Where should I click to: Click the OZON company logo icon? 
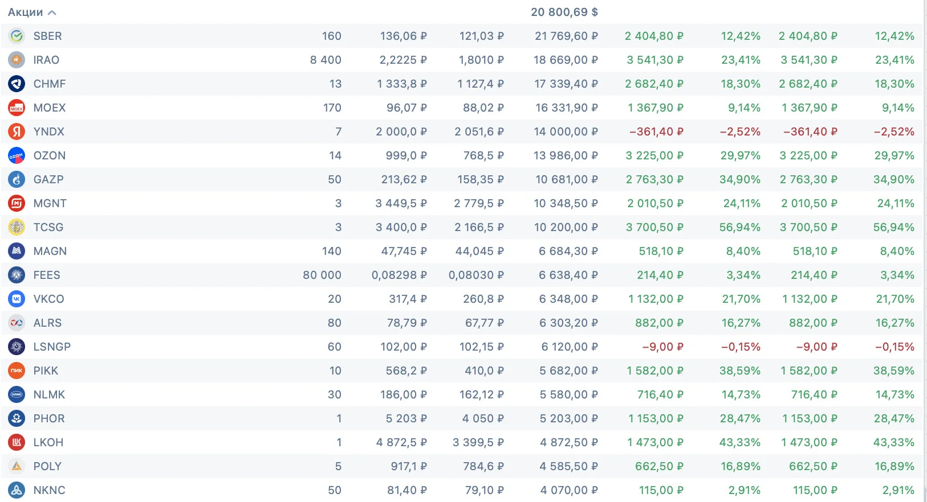(17, 155)
